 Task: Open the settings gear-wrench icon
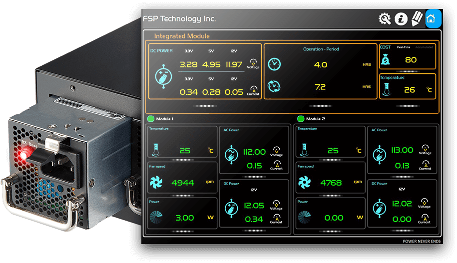385,19
